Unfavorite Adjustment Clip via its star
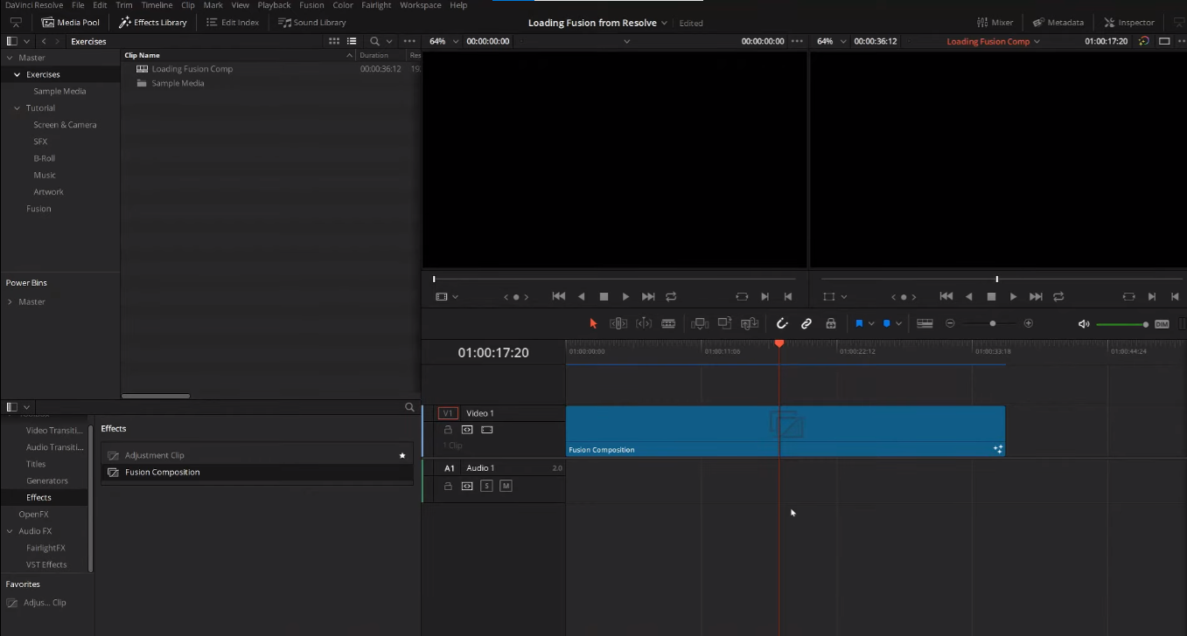 tap(401, 454)
